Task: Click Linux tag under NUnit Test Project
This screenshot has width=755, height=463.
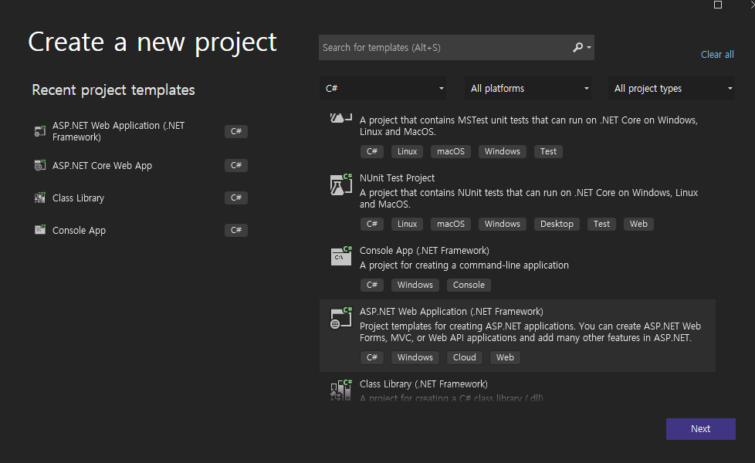Action: pyautogui.click(x=407, y=224)
